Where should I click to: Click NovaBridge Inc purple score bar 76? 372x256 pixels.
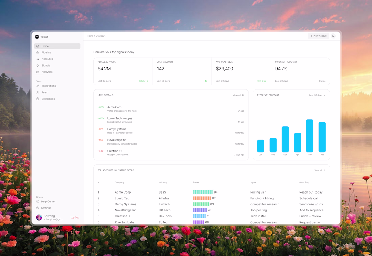pos(200,210)
